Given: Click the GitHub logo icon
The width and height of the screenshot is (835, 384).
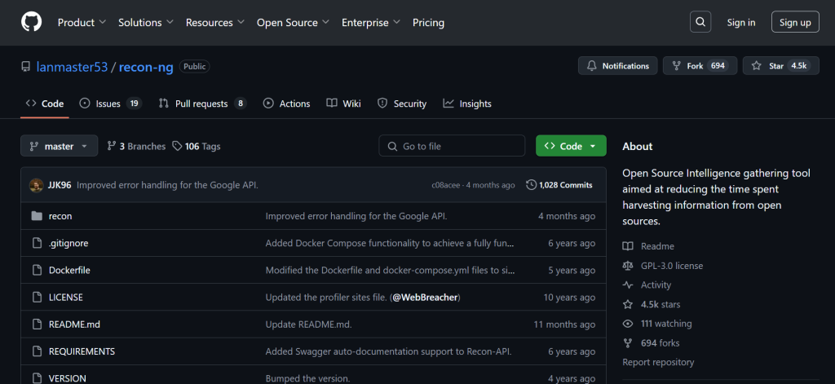Looking at the screenshot, I should 31,22.
